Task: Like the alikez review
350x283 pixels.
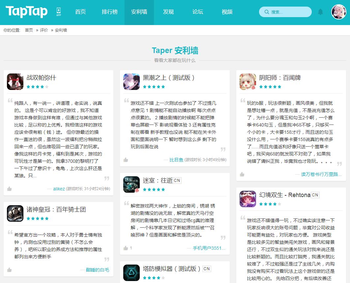Action: (x=9, y=189)
